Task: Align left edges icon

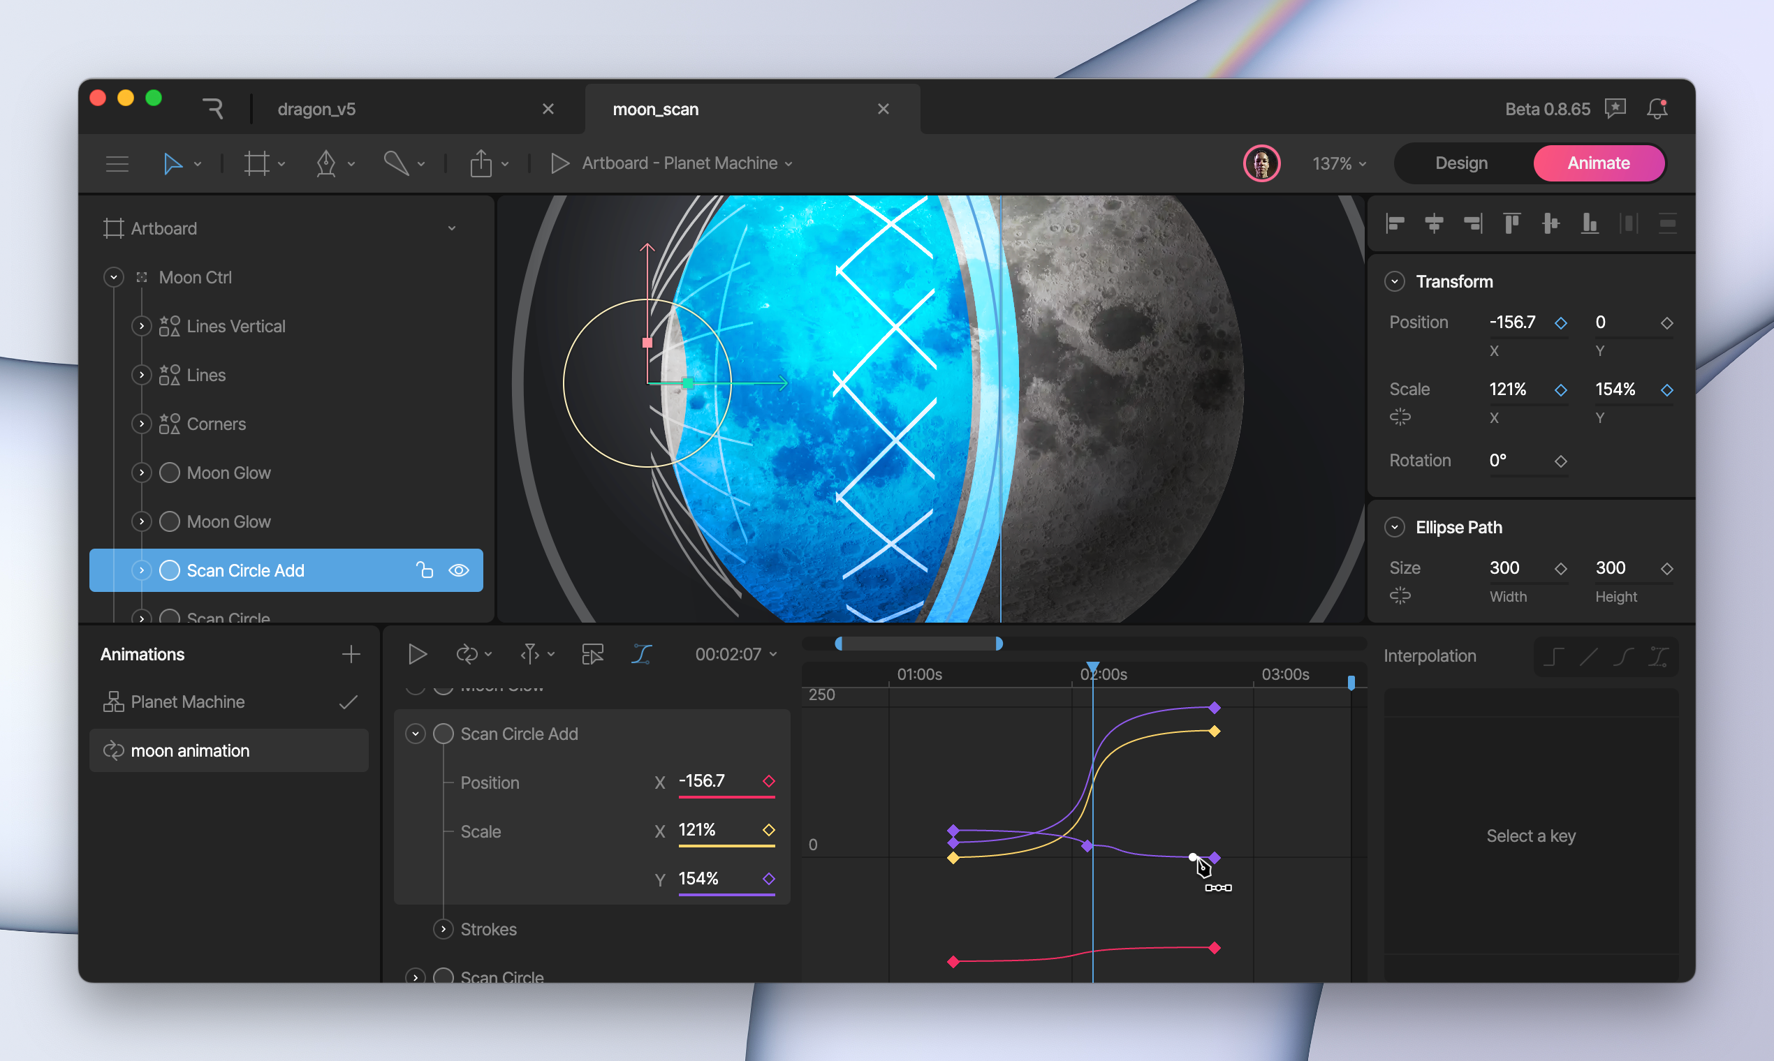Action: pyautogui.click(x=1395, y=224)
